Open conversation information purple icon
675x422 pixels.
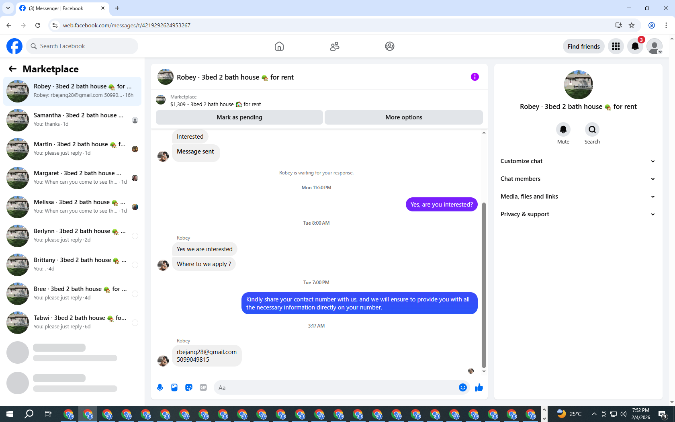(x=475, y=77)
